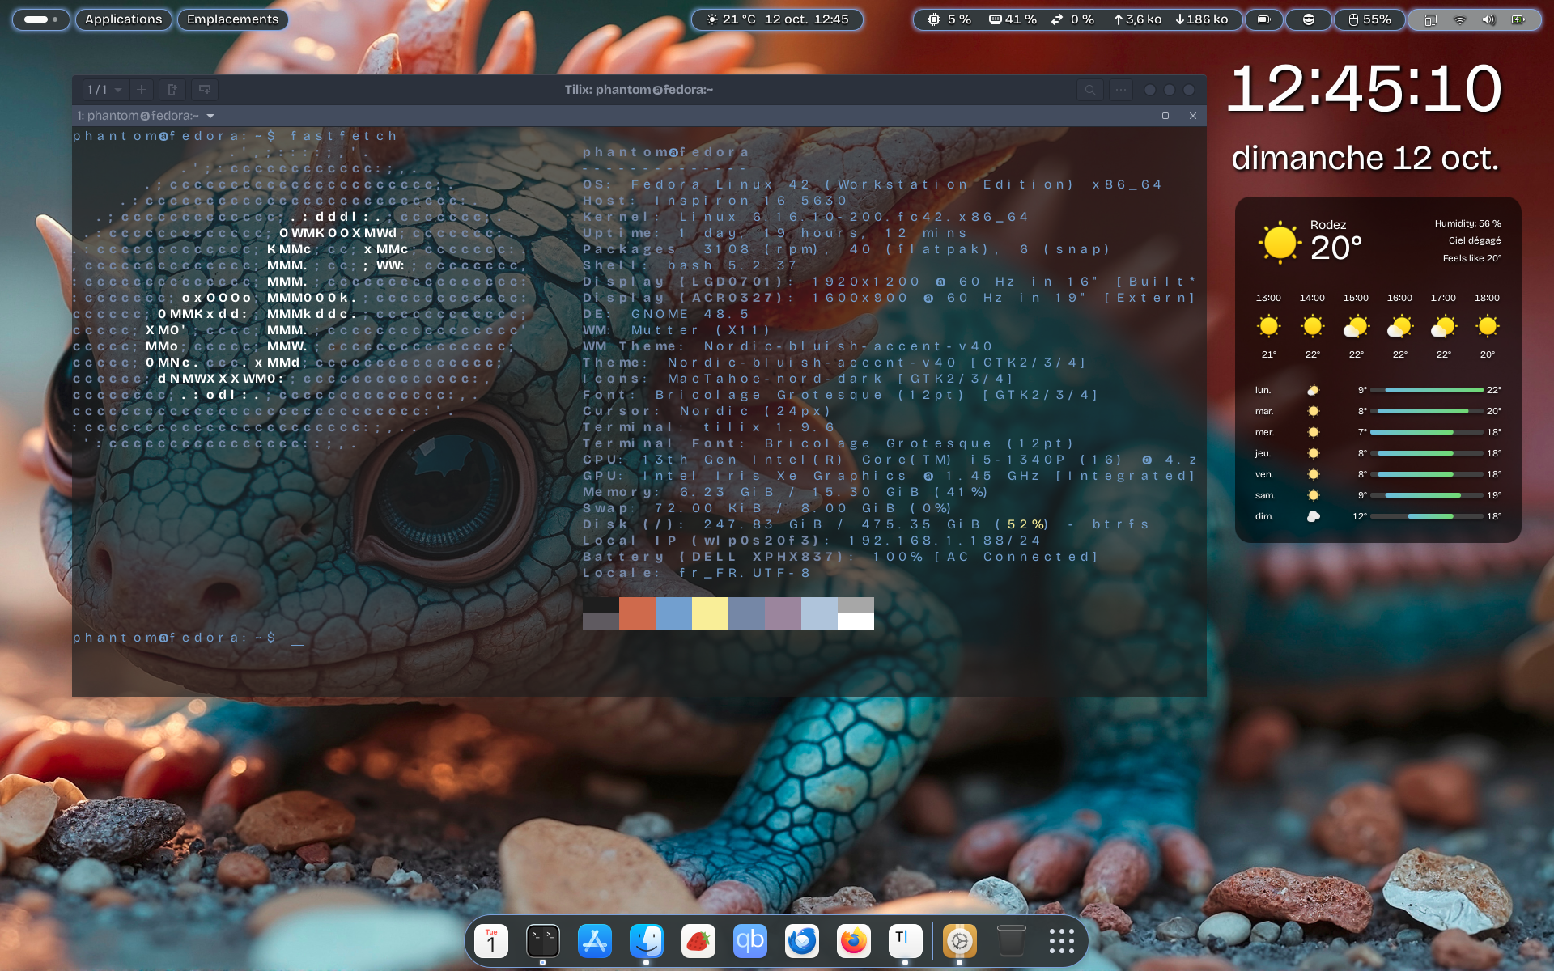Open Tilix find-in-terminal search icon

pos(1090,90)
